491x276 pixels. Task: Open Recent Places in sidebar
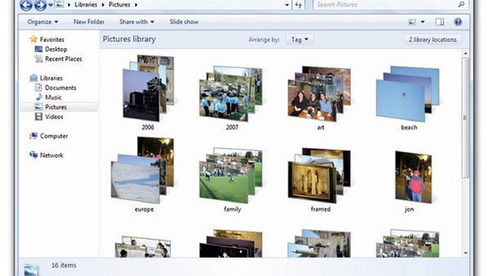click(x=63, y=59)
